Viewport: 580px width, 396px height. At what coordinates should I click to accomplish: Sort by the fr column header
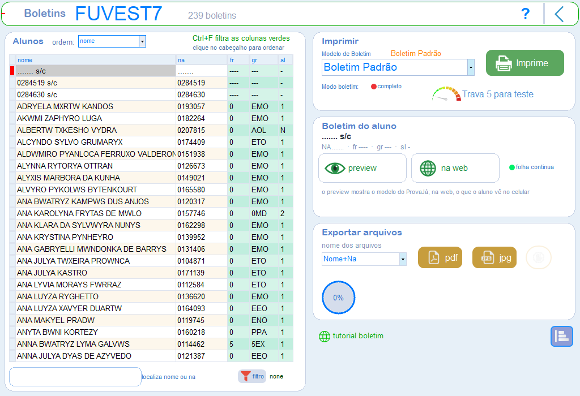(x=238, y=60)
